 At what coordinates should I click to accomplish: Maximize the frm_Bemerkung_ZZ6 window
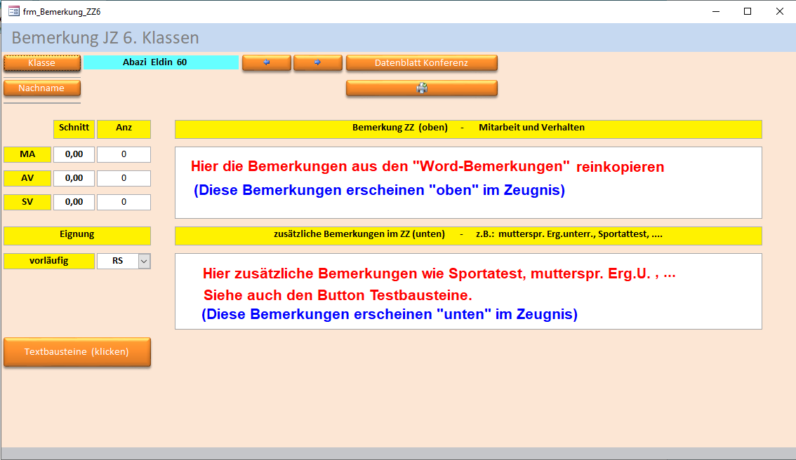[x=748, y=11]
